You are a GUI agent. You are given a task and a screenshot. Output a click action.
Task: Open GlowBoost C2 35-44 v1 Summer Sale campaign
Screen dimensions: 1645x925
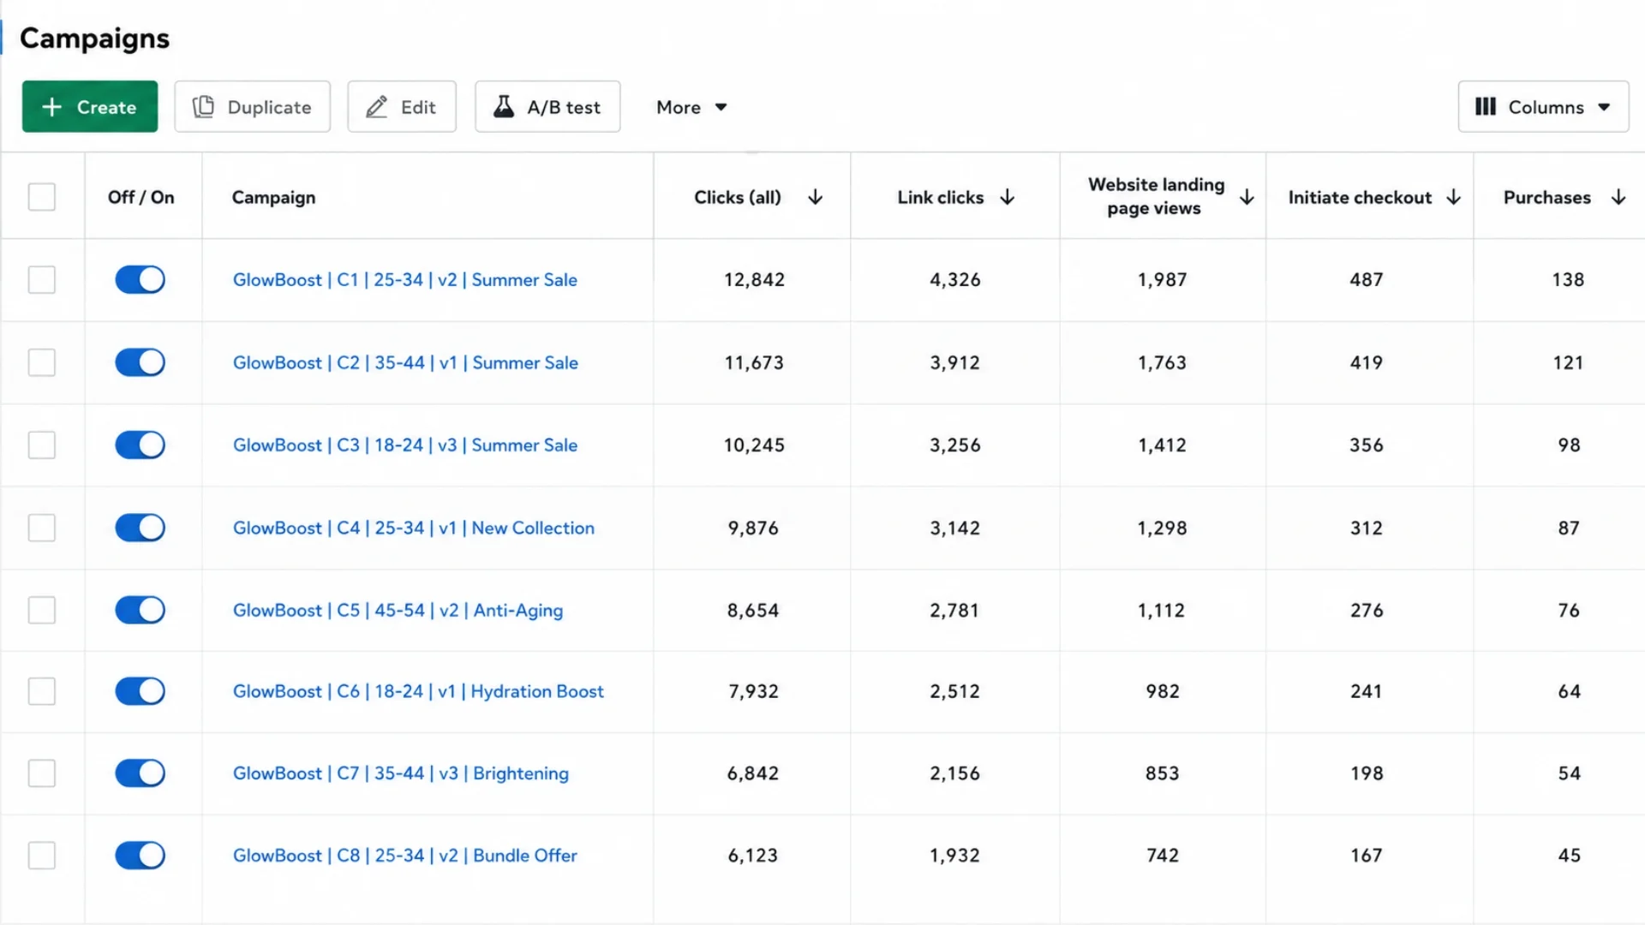click(405, 363)
